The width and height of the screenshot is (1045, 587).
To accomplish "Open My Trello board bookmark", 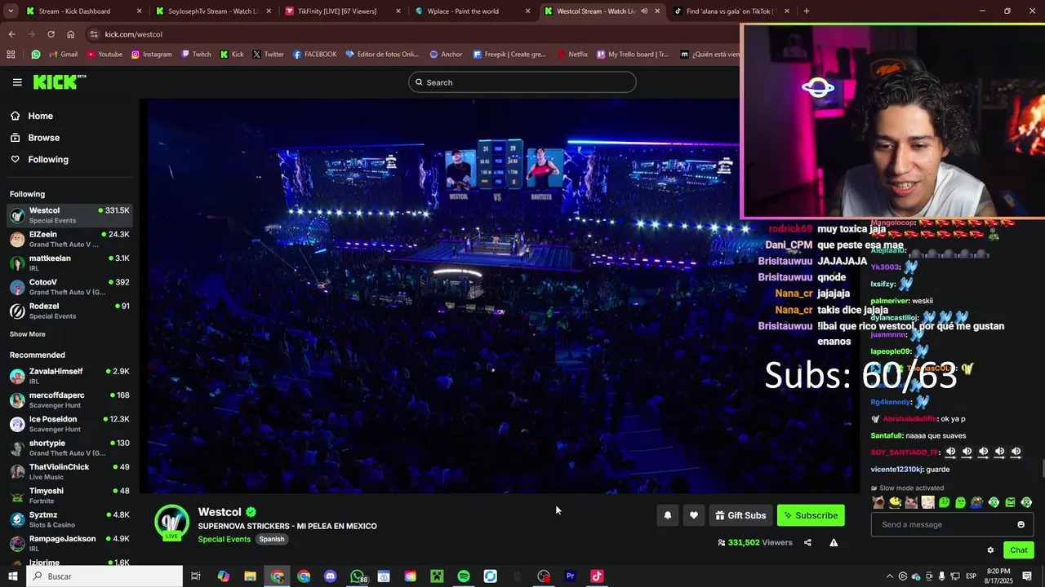I will pyautogui.click(x=632, y=55).
